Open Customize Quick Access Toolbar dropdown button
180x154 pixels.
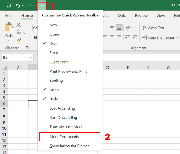(42, 6)
